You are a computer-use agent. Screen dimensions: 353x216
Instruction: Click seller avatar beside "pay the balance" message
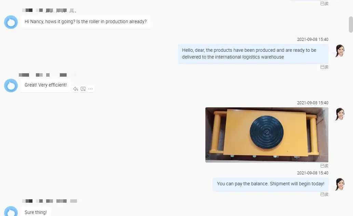pos(340,184)
